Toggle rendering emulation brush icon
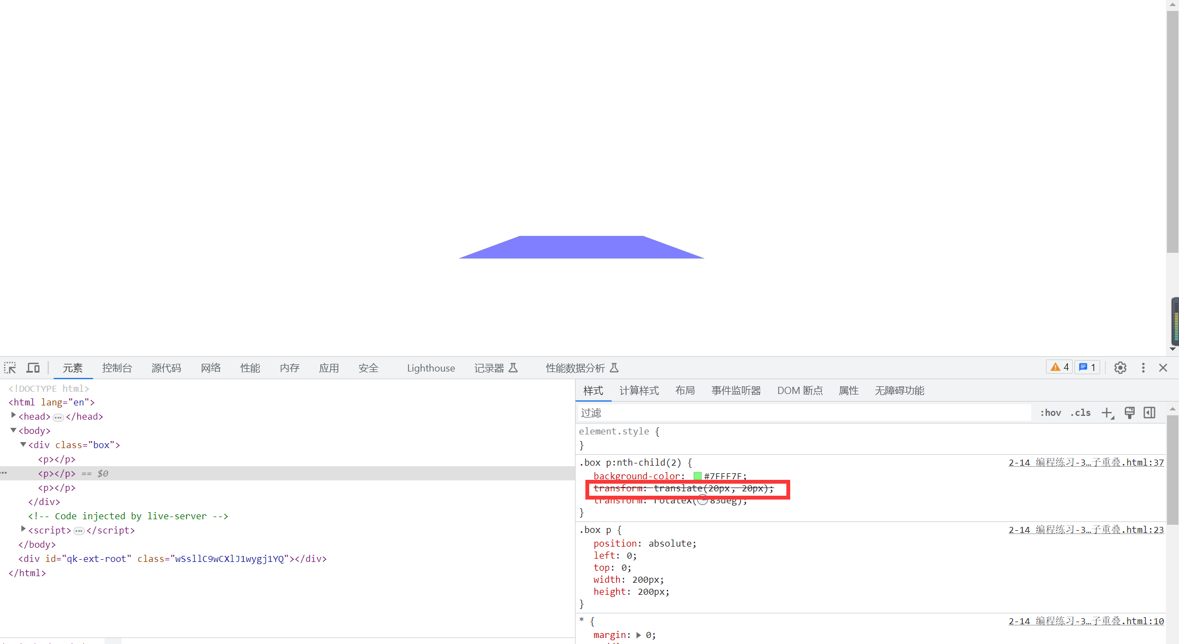 (x=1129, y=413)
